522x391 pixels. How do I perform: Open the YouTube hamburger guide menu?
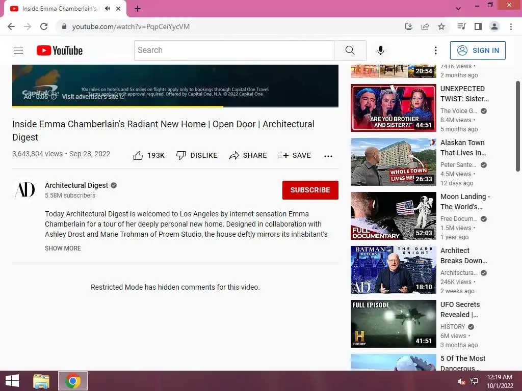[x=18, y=50]
